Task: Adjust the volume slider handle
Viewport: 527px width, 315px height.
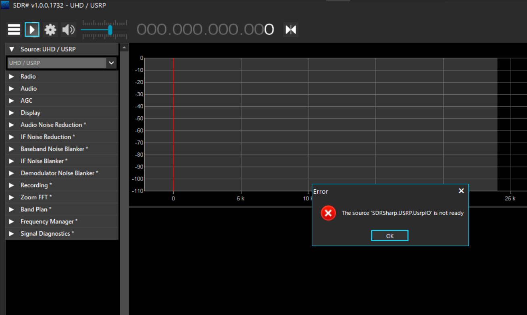Action: pos(110,30)
